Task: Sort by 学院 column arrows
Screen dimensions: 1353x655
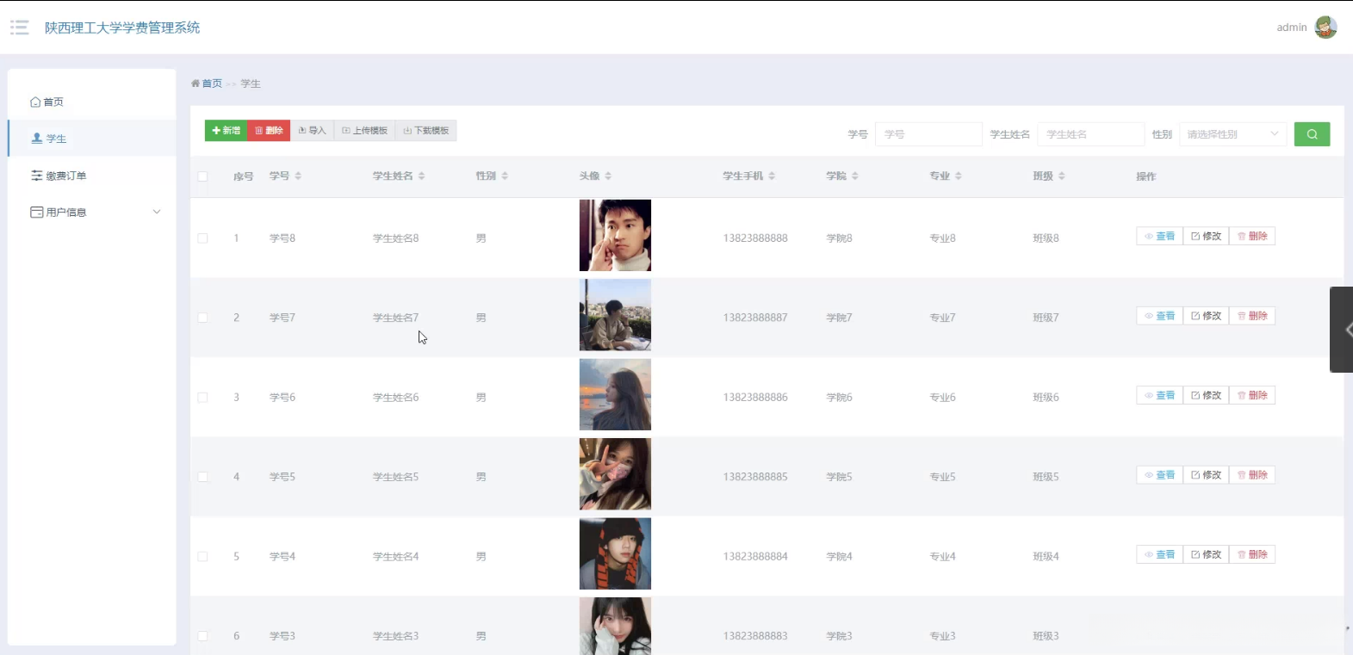Action: click(x=855, y=176)
